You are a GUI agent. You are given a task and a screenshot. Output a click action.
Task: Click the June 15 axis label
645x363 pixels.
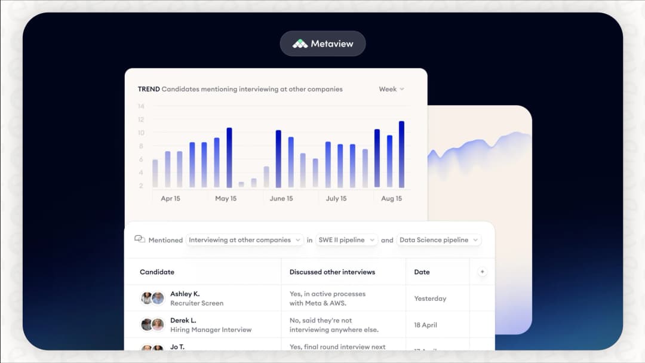coord(281,198)
